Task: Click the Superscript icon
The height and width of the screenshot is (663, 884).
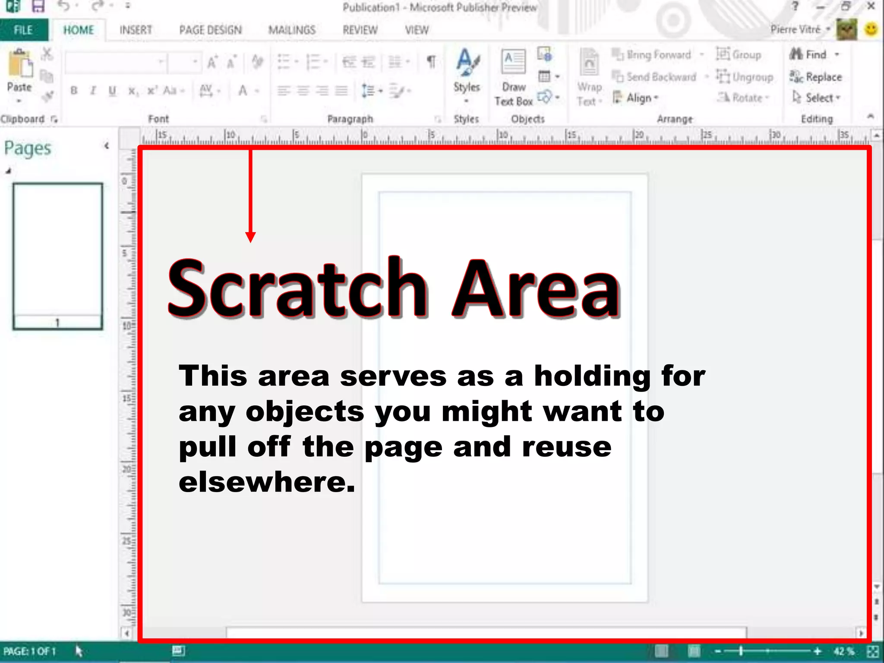Action: (152, 91)
